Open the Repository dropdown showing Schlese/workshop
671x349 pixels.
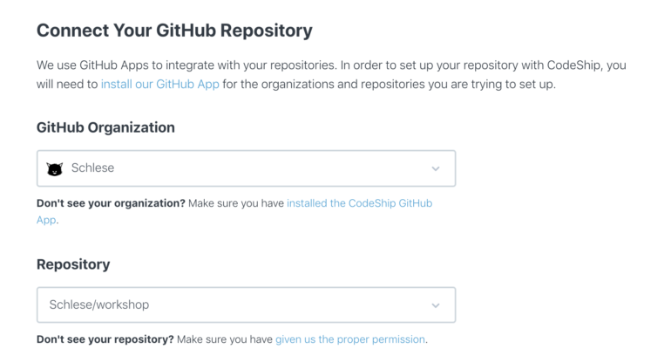coord(246,305)
